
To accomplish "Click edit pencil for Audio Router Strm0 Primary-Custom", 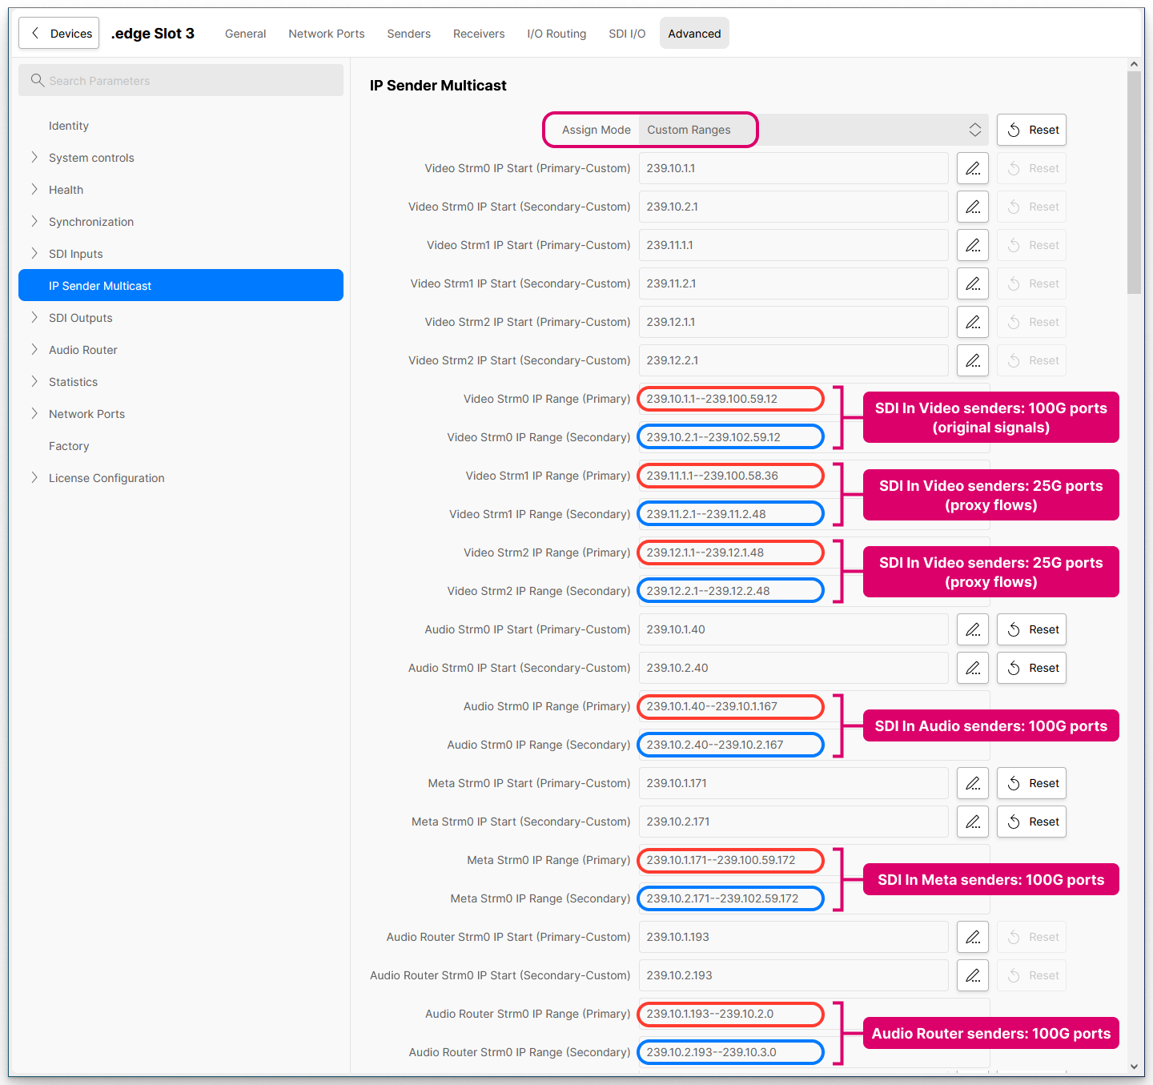I will point(972,937).
